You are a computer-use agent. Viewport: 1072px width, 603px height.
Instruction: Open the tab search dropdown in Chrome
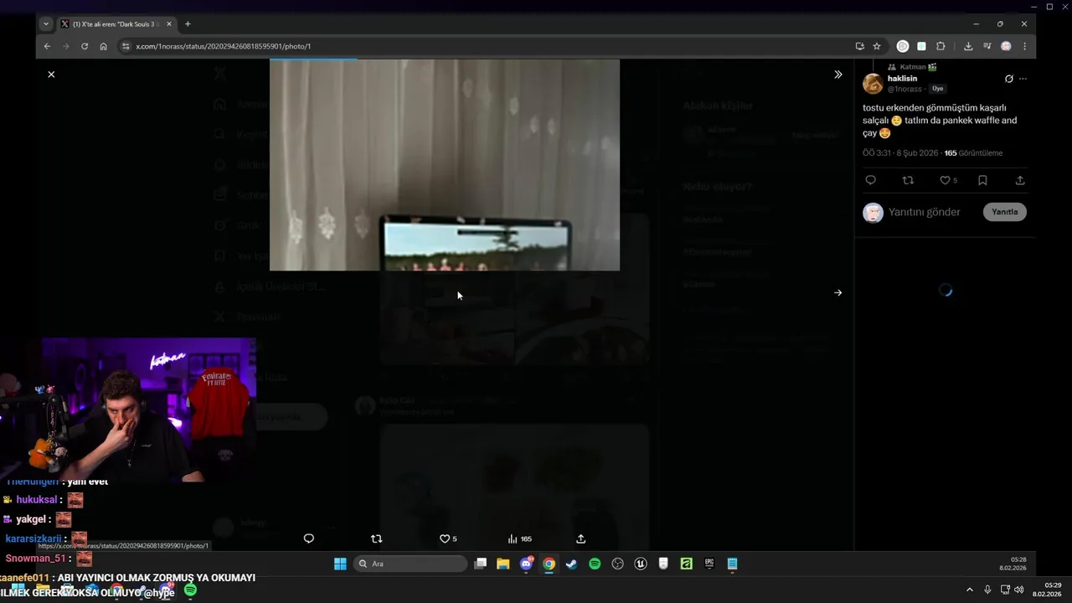(46, 24)
